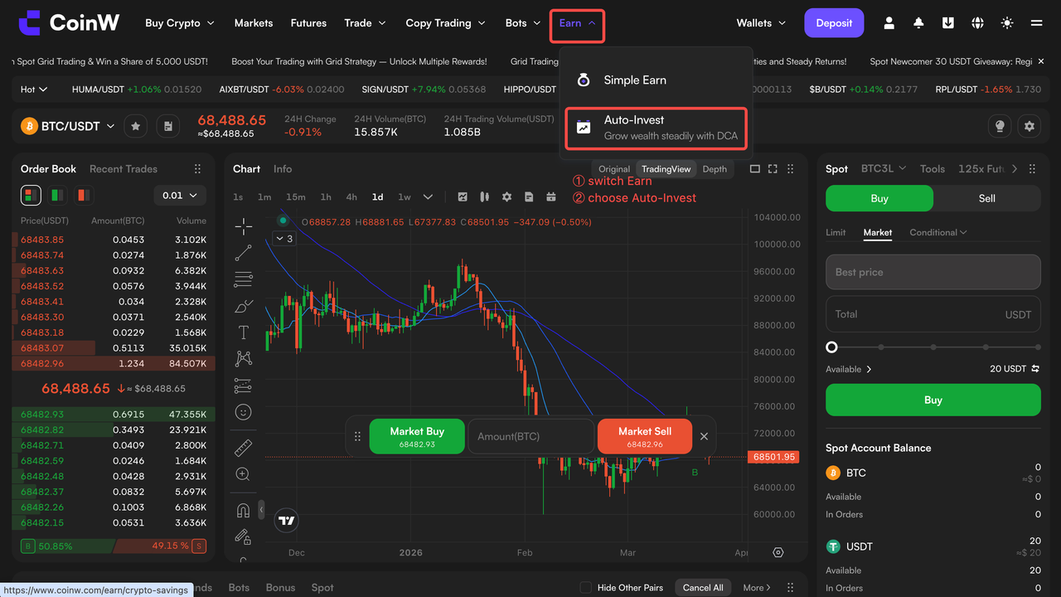
Task: Open BTC/USDT pair selector dropdown
Action: coord(69,126)
